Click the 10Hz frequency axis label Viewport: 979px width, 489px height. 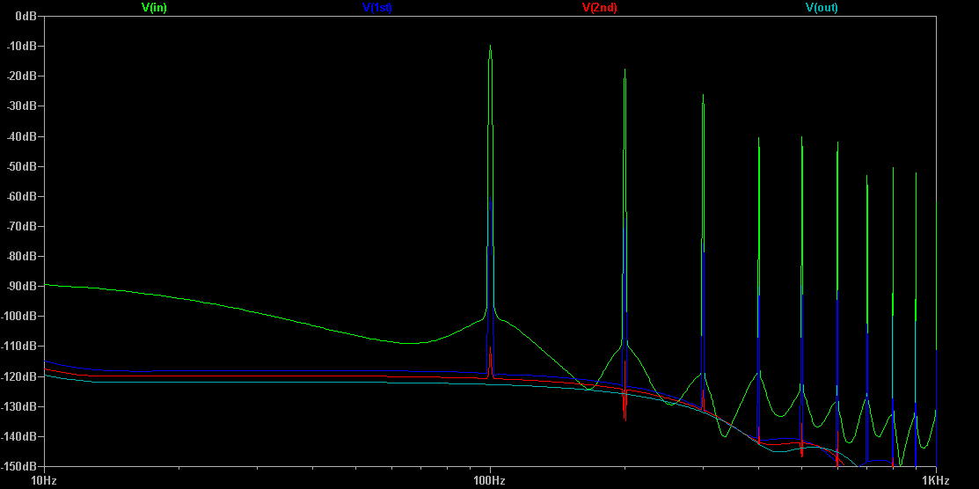[44, 481]
